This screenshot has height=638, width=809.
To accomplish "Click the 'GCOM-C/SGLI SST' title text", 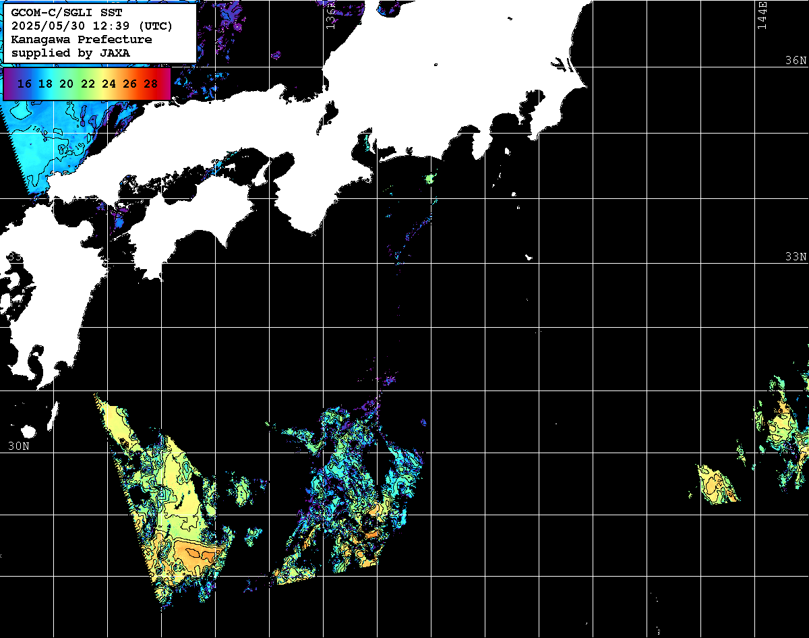I will tap(67, 13).
